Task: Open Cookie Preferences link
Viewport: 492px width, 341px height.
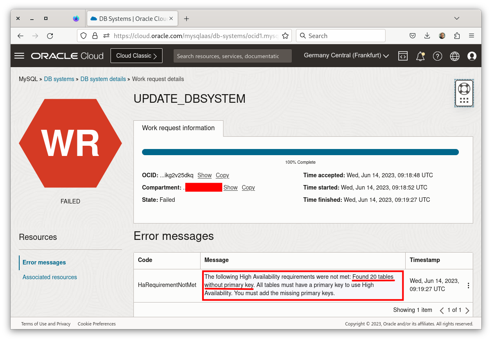Action: (97, 324)
